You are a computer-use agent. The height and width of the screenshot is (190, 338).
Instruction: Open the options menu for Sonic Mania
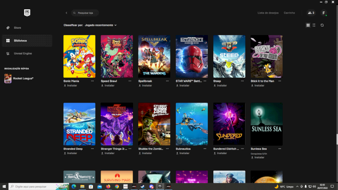coord(92,80)
